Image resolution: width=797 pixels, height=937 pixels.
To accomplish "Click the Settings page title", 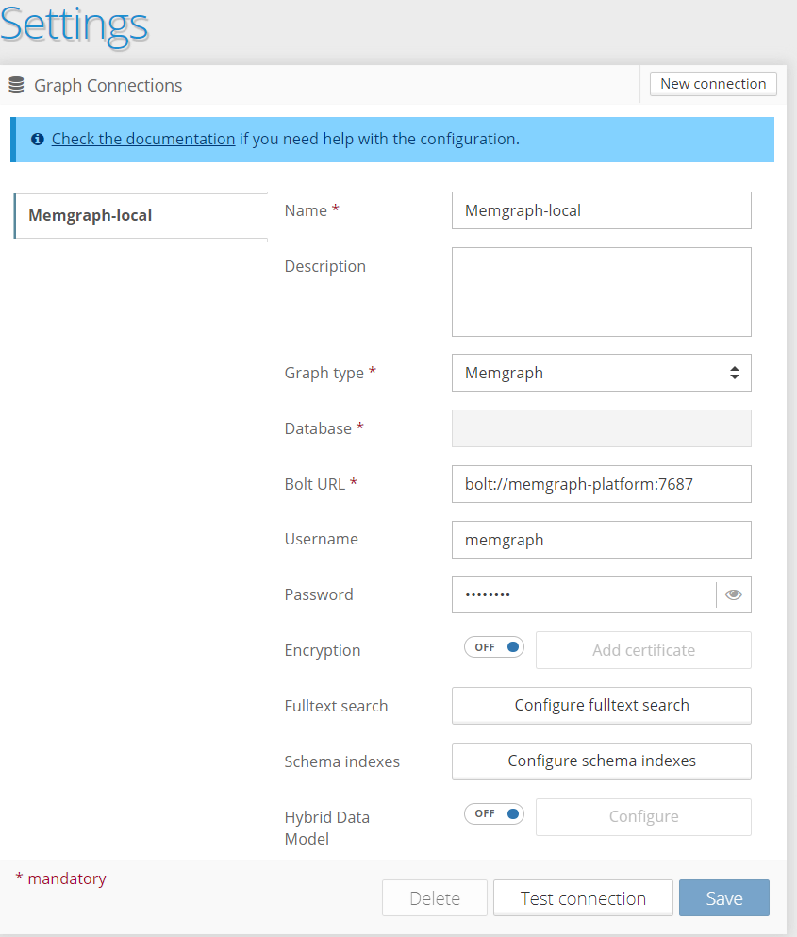I will point(75,25).
